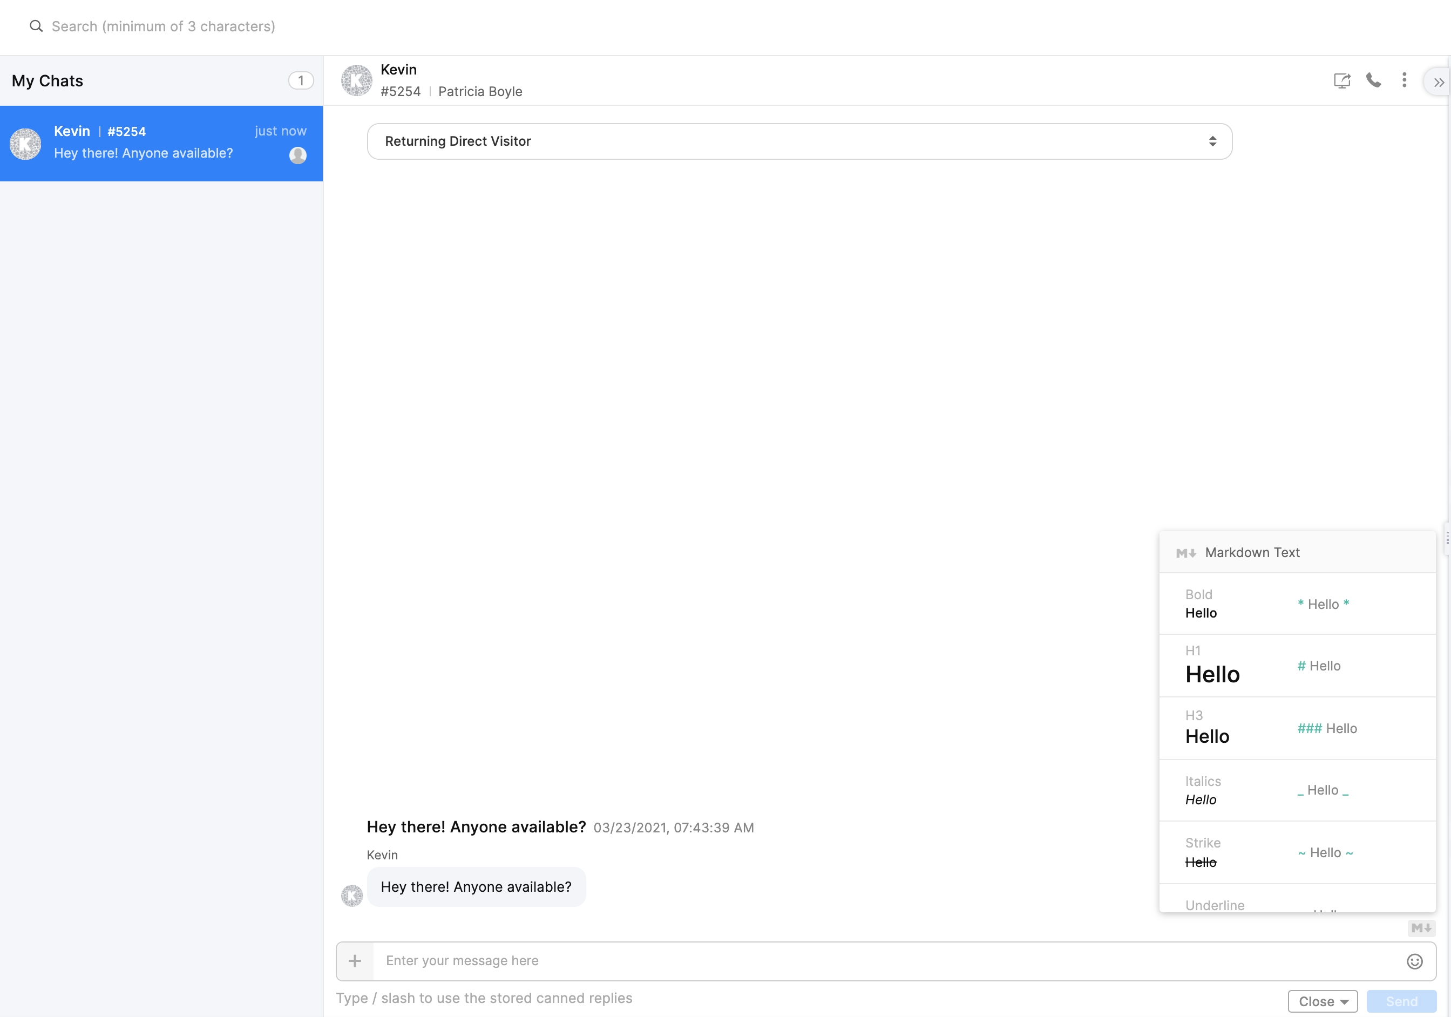This screenshot has height=1017, width=1451.
Task: Click the screen share icon in chat header
Action: tap(1341, 80)
